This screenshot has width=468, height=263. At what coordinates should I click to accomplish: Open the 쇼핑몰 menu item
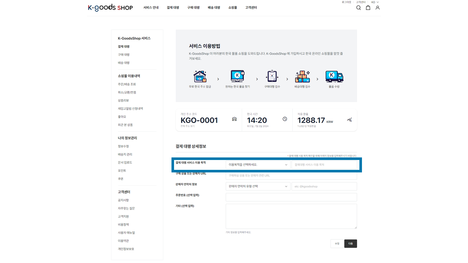click(233, 8)
